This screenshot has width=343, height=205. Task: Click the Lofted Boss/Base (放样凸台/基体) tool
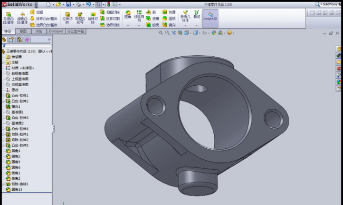[43, 18]
